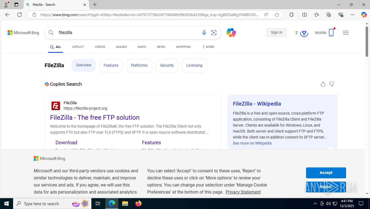
Task: Open Edge Settings and more ellipsis
Action: pos(353,15)
